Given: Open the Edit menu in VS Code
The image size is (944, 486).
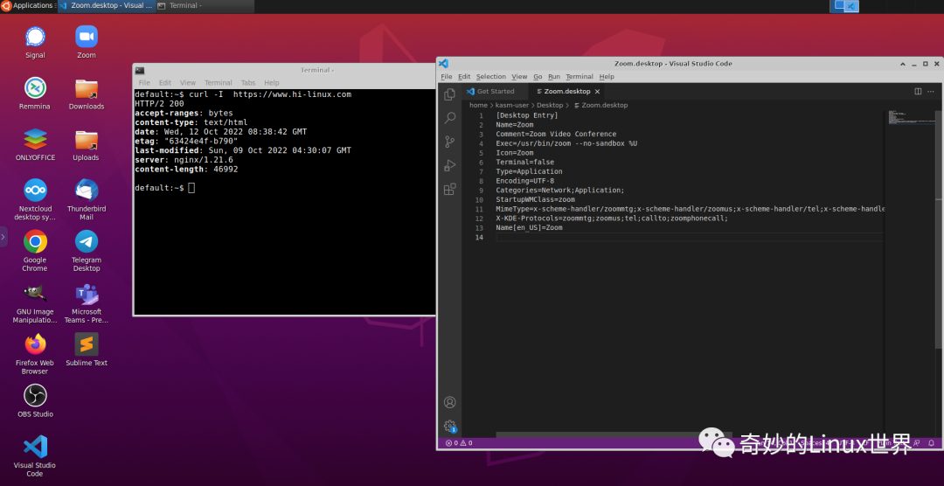Looking at the screenshot, I should click(x=464, y=76).
